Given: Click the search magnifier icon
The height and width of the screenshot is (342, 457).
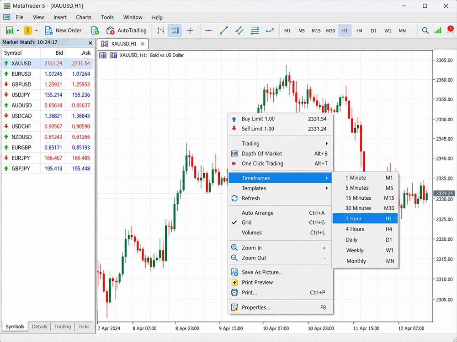Looking at the screenshot, I should click(425, 31).
